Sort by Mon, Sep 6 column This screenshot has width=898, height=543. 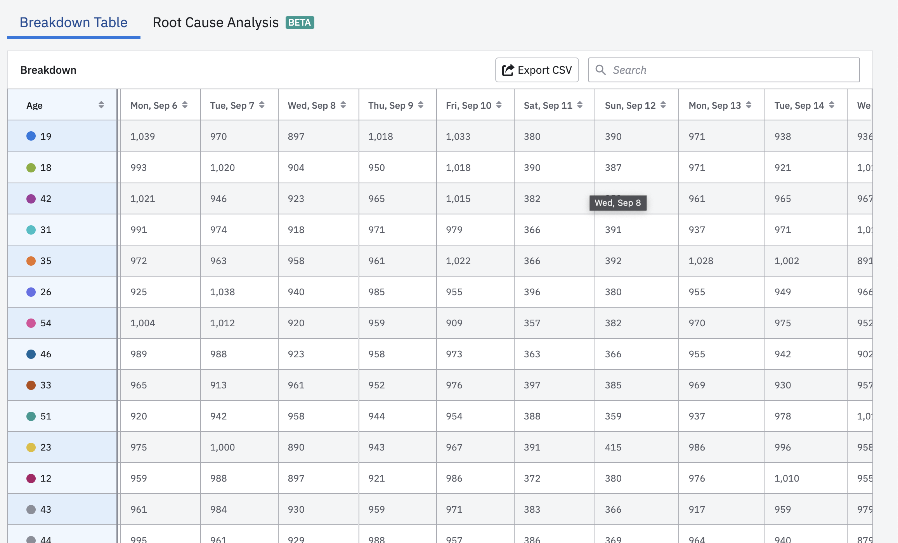185,105
